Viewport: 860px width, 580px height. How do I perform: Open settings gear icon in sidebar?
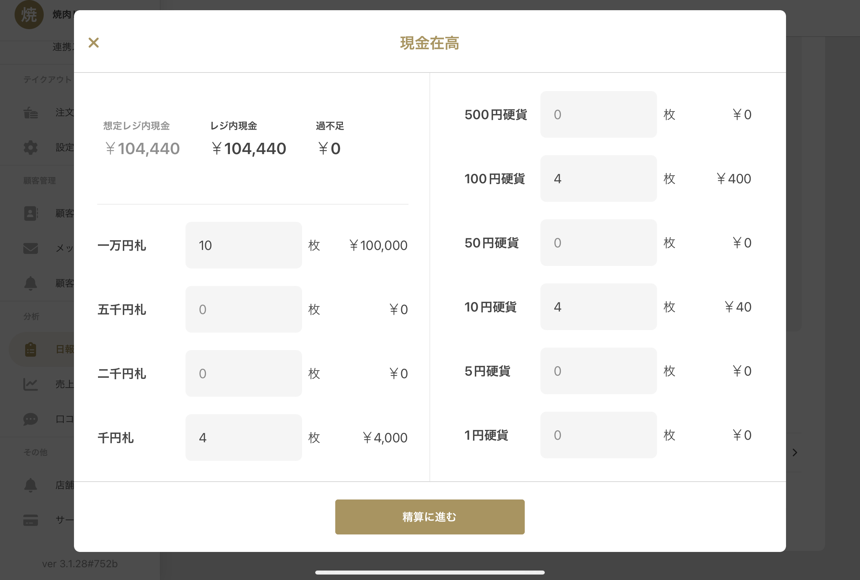click(x=31, y=147)
